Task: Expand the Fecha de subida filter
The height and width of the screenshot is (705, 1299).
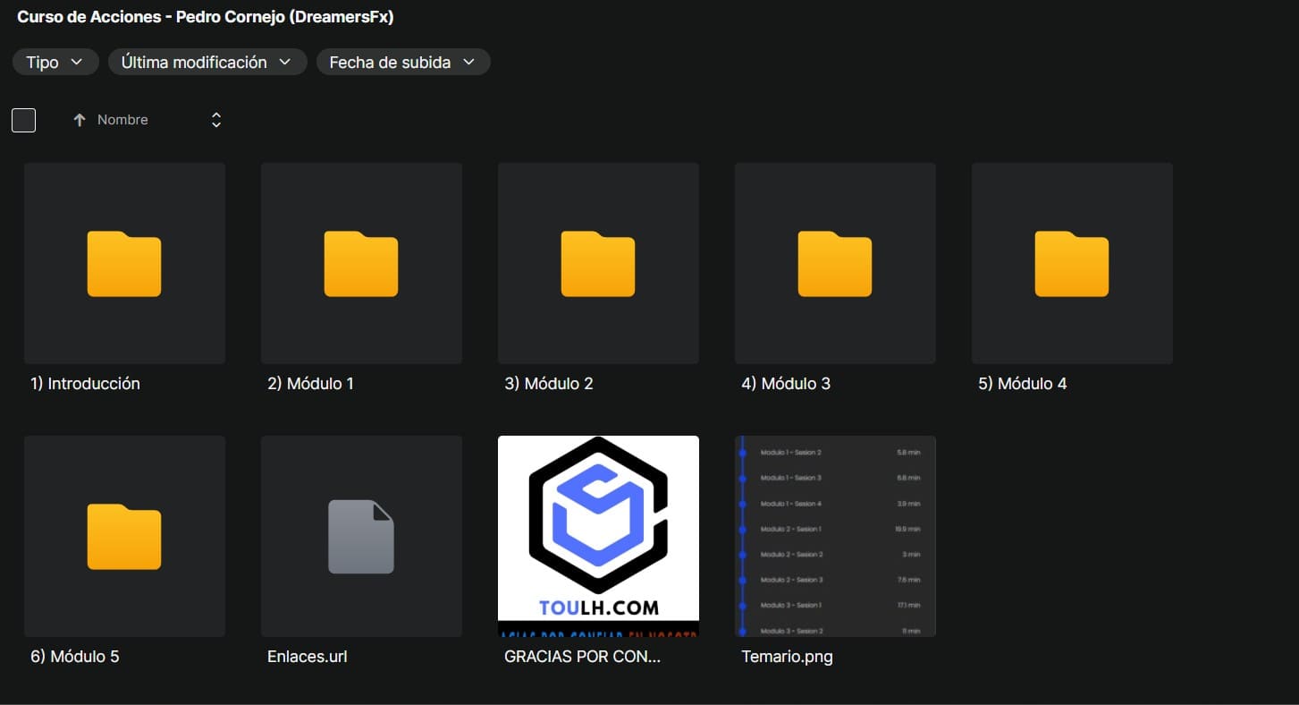Action: pyautogui.click(x=402, y=62)
